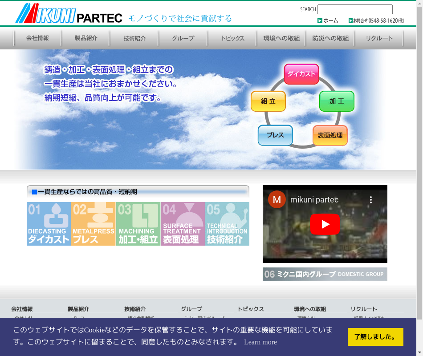Click the page scrollbar down arrow
Viewport: 423px width, 356px height.
point(420,352)
